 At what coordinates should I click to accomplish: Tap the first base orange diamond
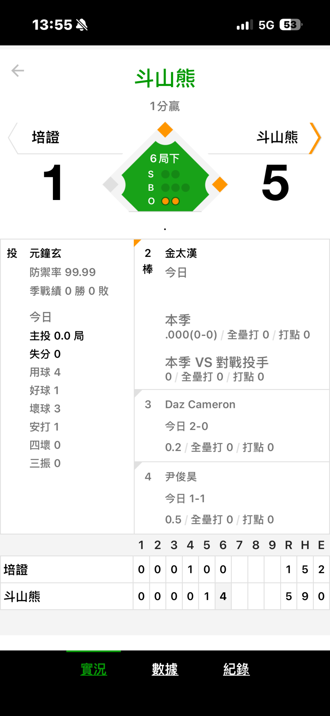(220, 184)
